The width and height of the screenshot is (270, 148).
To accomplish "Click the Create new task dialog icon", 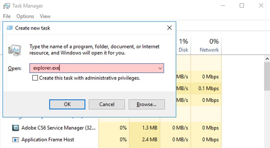I will 10,28.
